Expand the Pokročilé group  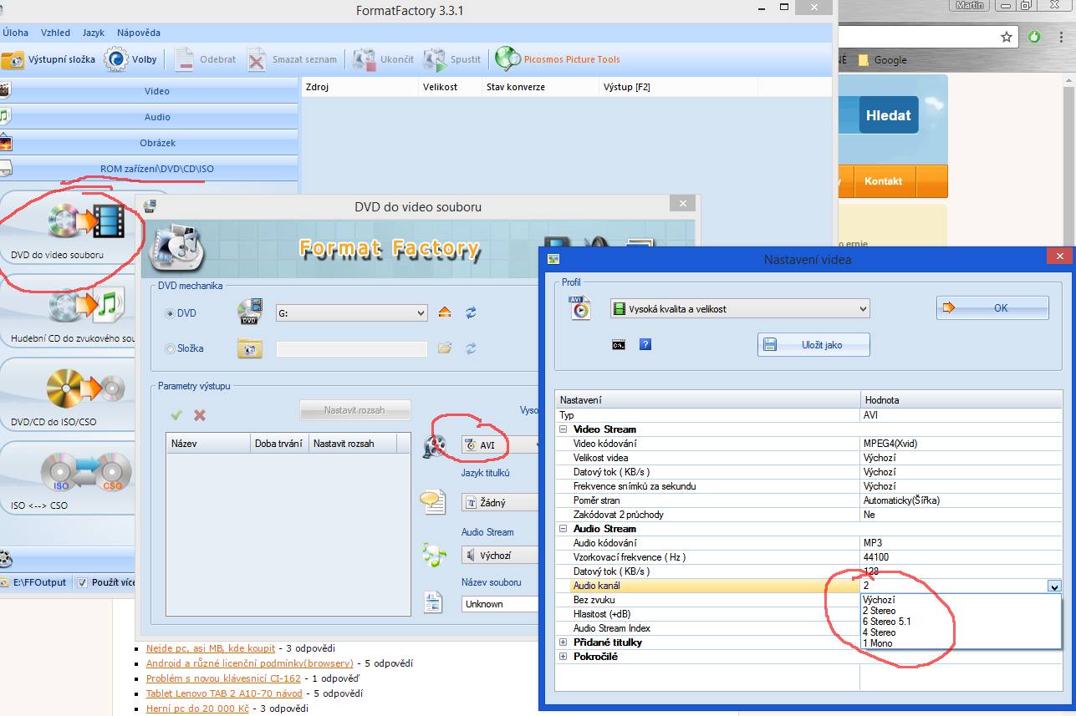coord(563,657)
